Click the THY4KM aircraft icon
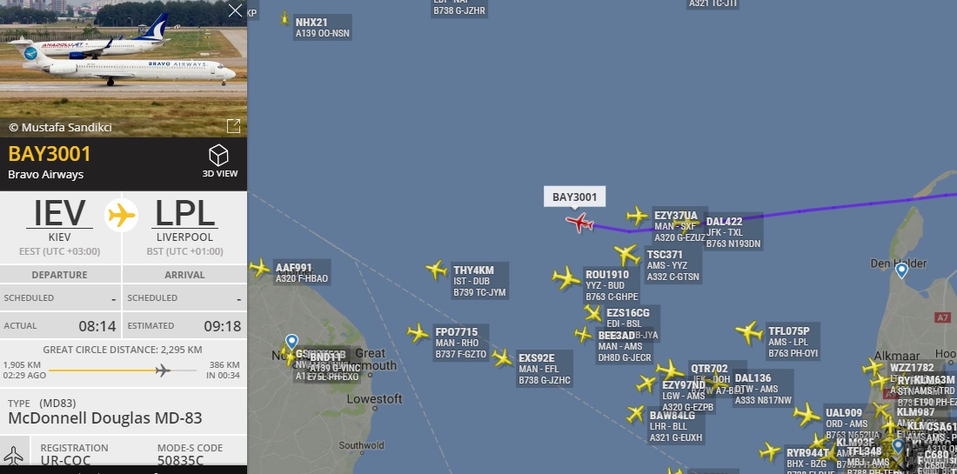This screenshot has height=474, width=957. pos(437,270)
